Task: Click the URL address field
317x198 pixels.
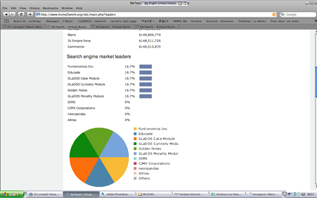Action: tap(156, 14)
